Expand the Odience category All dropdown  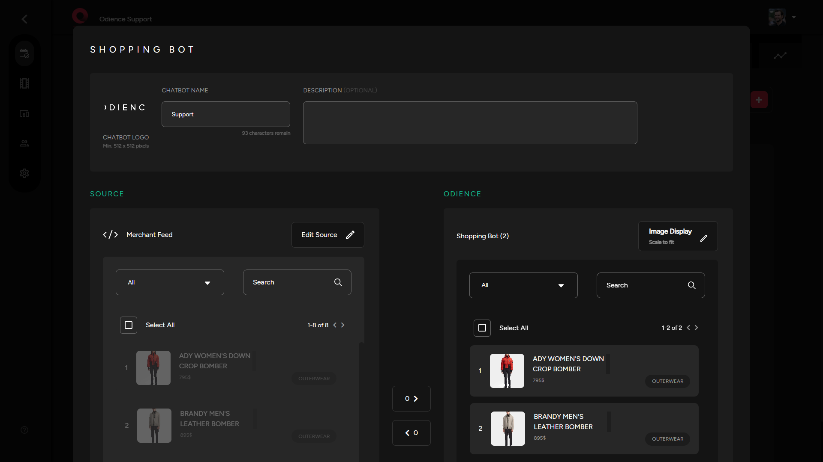(x=523, y=285)
